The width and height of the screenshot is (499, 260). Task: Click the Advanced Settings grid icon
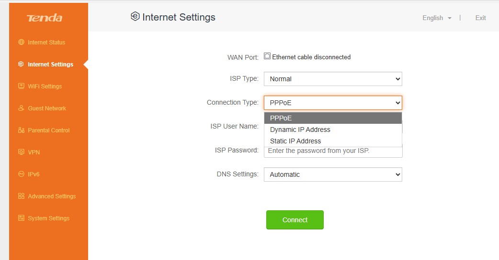[x=21, y=196]
